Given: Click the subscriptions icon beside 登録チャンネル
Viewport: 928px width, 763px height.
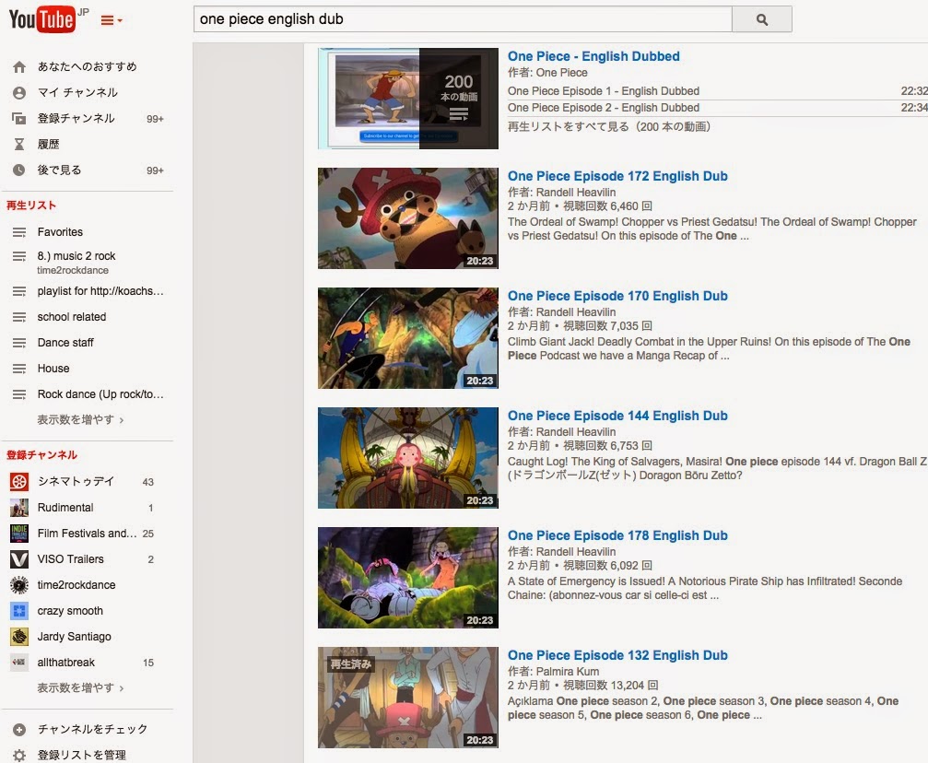Looking at the screenshot, I should tap(19, 118).
